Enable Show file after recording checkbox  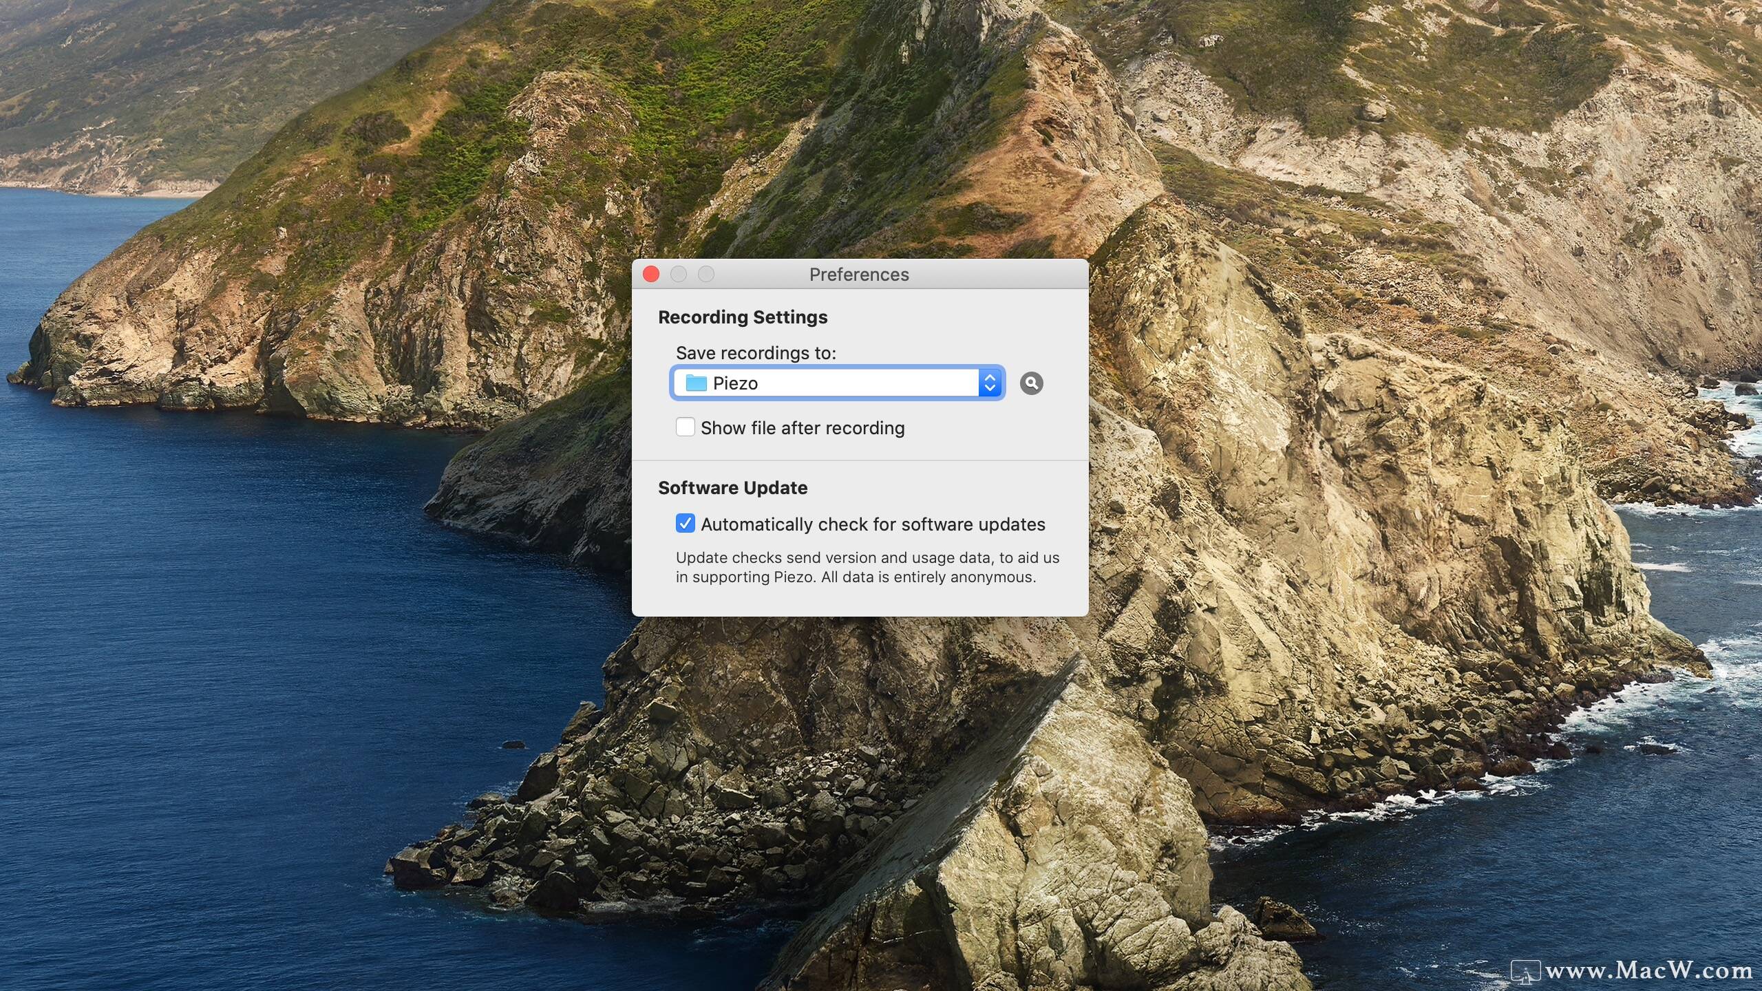(x=685, y=427)
